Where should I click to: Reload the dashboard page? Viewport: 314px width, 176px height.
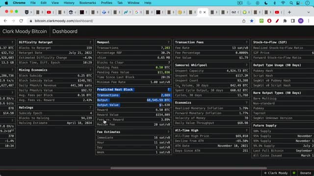tap(21, 21)
